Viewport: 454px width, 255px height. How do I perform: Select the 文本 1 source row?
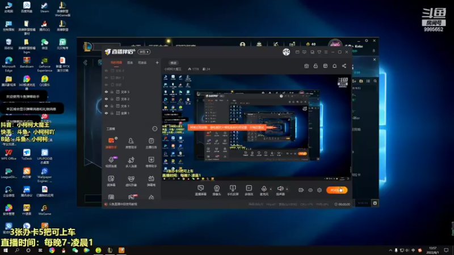(x=132, y=106)
